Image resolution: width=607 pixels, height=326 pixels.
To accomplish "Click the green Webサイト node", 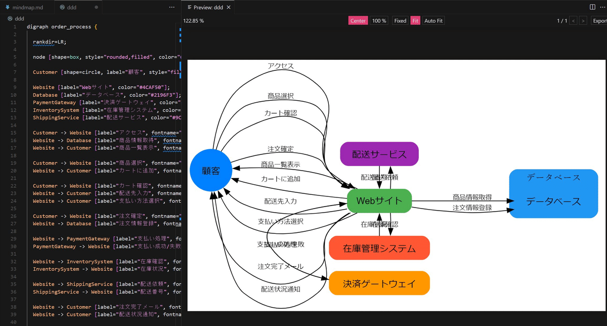I will tap(379, 200).
